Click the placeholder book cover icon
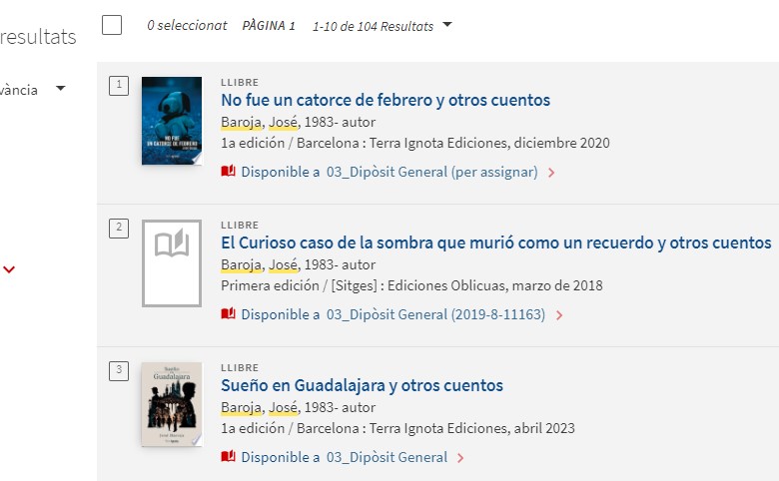Screen dimensions: 779x481 172,262
